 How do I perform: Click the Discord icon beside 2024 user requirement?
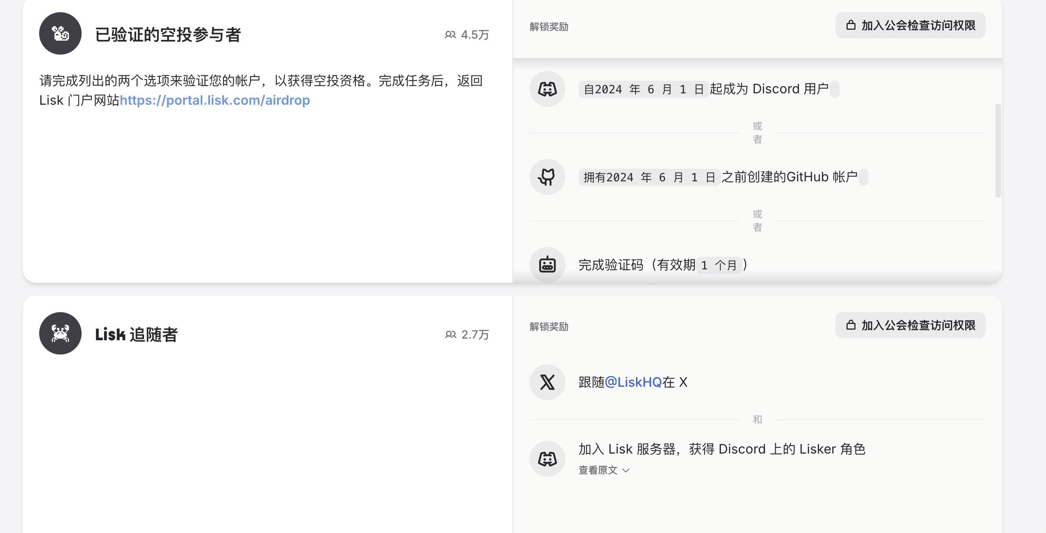click(x=547, y=89)
